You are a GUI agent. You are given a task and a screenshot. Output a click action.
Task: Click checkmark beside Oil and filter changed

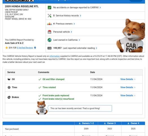[40, 79]
